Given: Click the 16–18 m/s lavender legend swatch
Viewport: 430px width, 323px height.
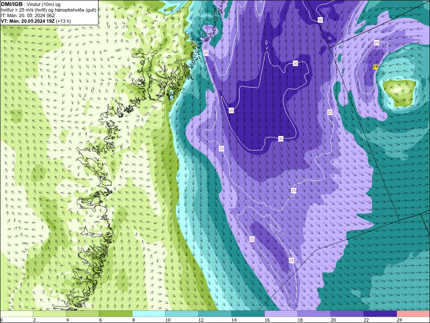Looking at the screenshot, I should point(281,314).
